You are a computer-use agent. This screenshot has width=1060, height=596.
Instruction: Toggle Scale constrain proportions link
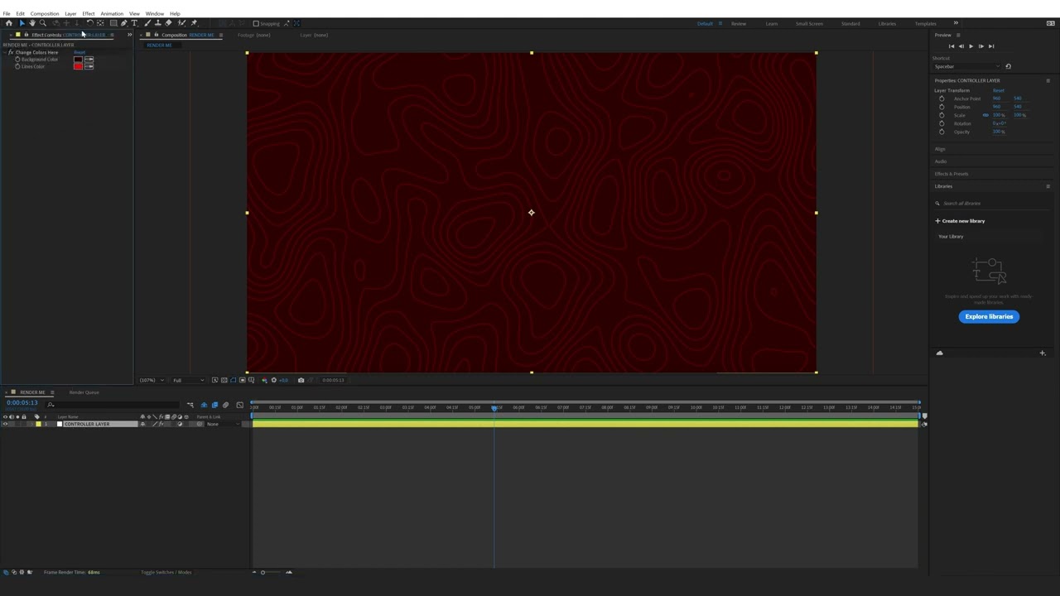click(x=985, y=115)
